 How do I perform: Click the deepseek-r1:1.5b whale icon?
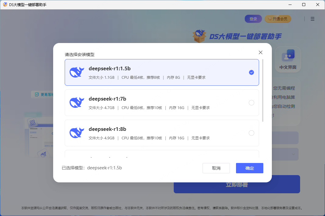tap(77, 72)
